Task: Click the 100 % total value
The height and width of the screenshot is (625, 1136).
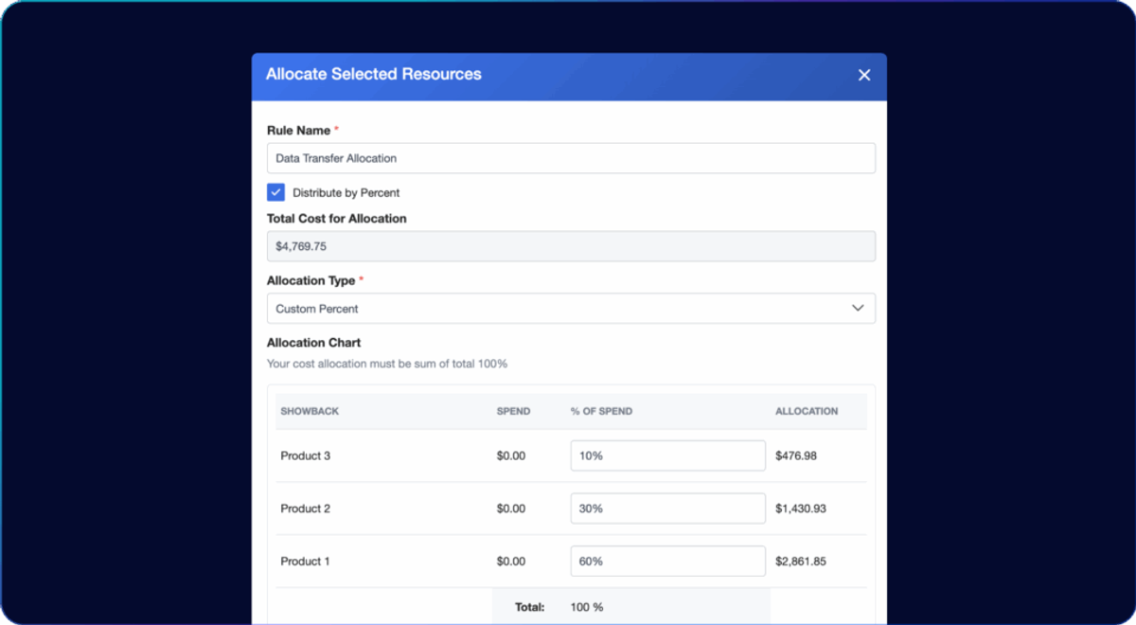Action: (587, 607)
